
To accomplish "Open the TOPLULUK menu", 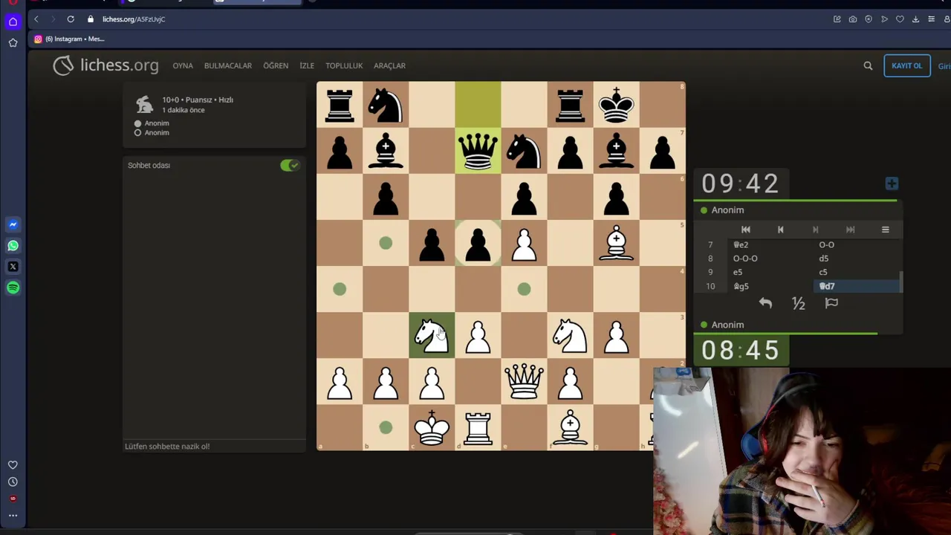I will (344, 65).
